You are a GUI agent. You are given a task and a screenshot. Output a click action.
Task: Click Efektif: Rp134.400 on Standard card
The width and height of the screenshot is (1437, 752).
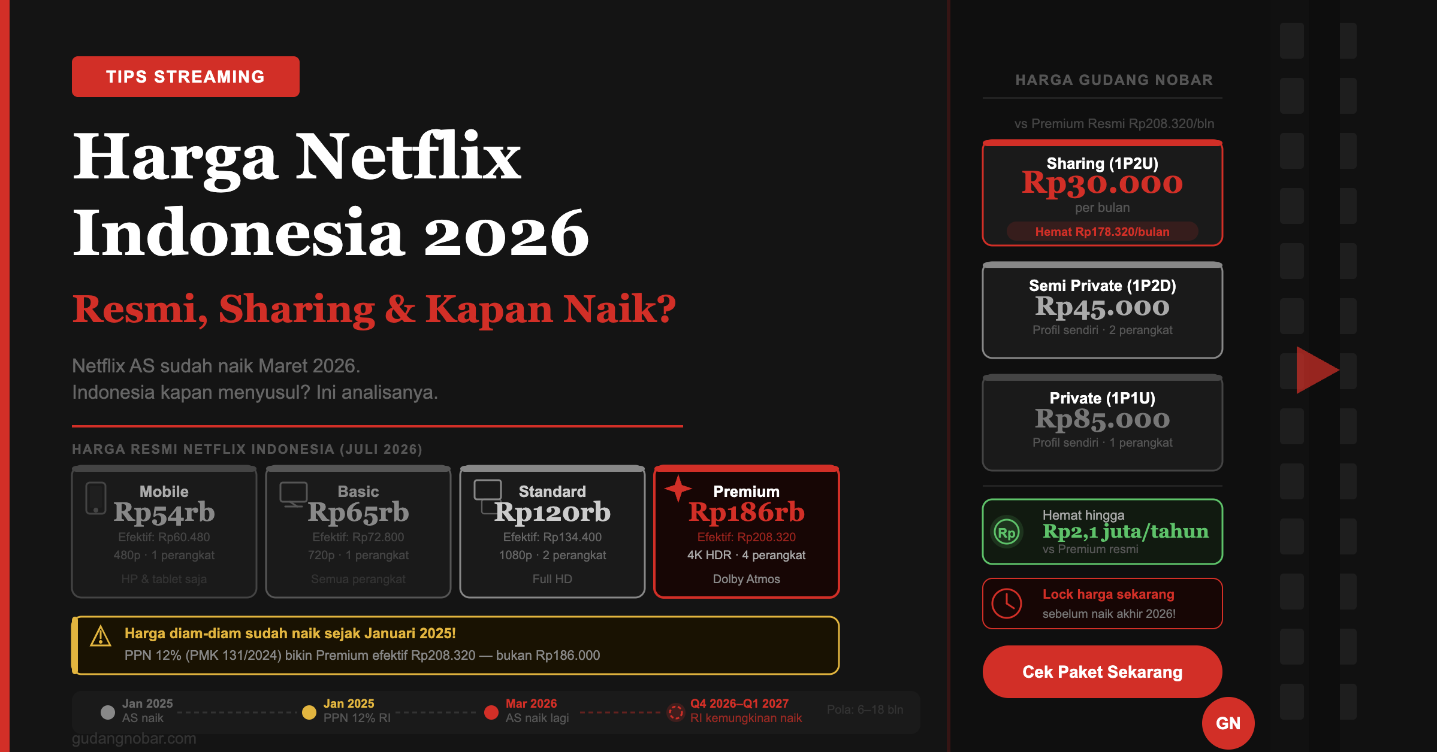tap(552, 537)
